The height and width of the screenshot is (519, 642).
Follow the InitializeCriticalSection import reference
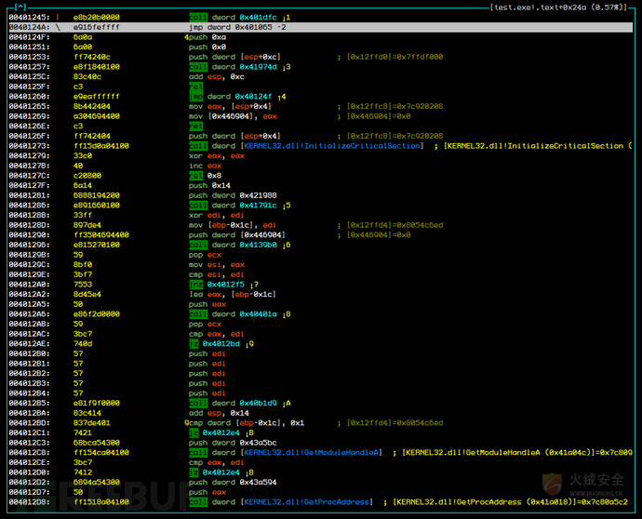[x=332, y=146]
